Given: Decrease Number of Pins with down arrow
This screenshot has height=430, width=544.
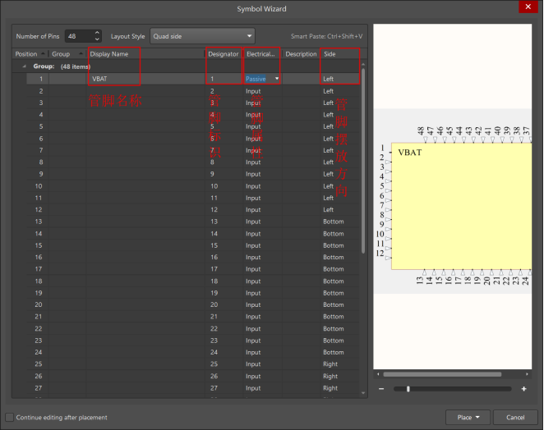Looking at the screenshot, I should tap(97, 39).
